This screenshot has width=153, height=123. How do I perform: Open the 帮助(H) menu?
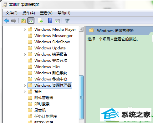pyautogui.click(x=64, y=13)
